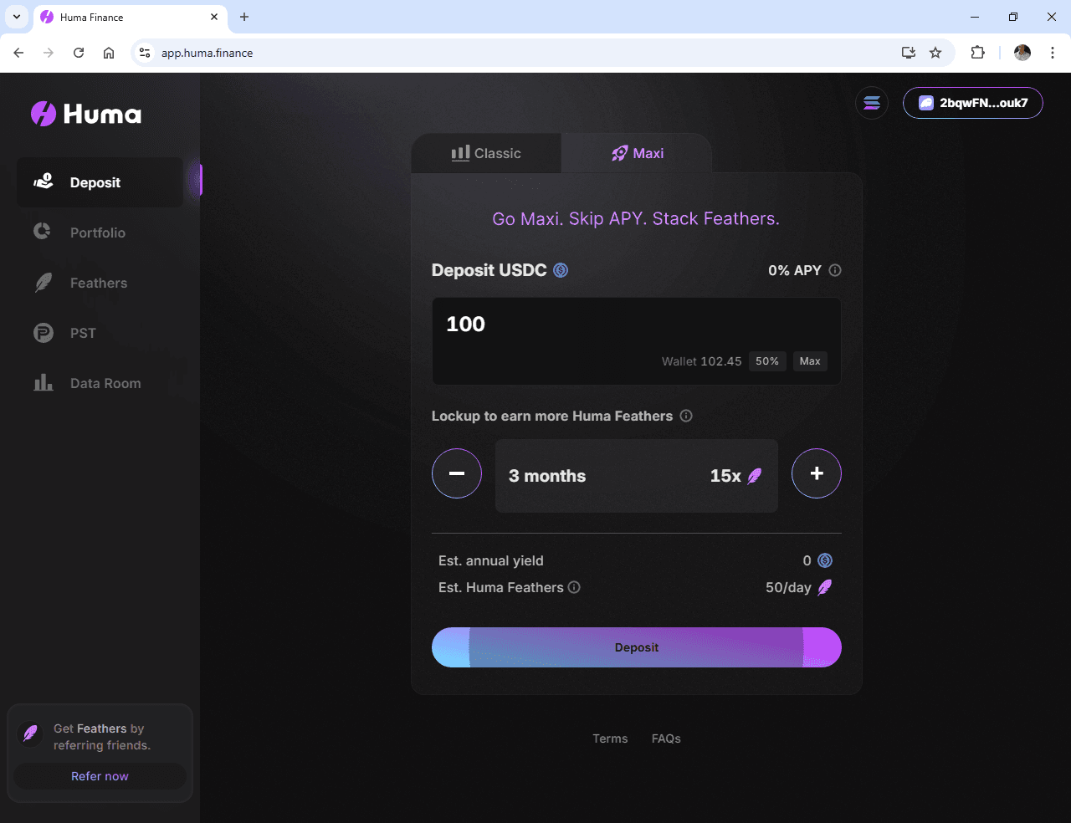Open the tab search dropdown arrow

[17, 17]
